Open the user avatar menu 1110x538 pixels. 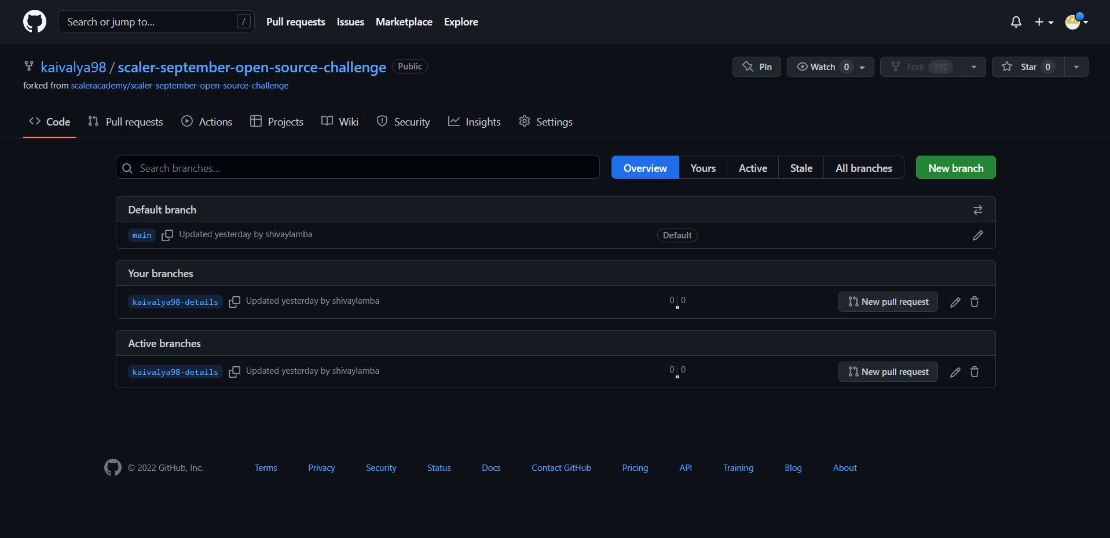(1076, 22)
